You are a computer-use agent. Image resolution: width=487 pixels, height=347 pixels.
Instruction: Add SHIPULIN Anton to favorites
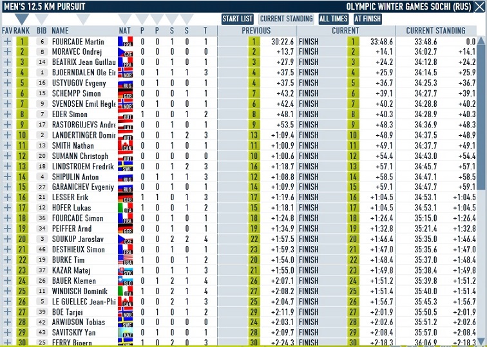[7, 176]
